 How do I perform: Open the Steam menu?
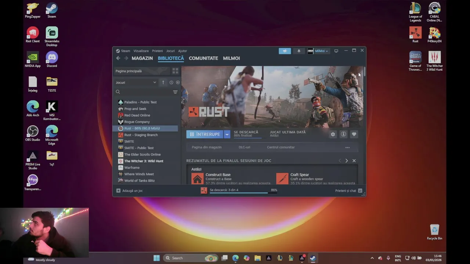(126, 51)
